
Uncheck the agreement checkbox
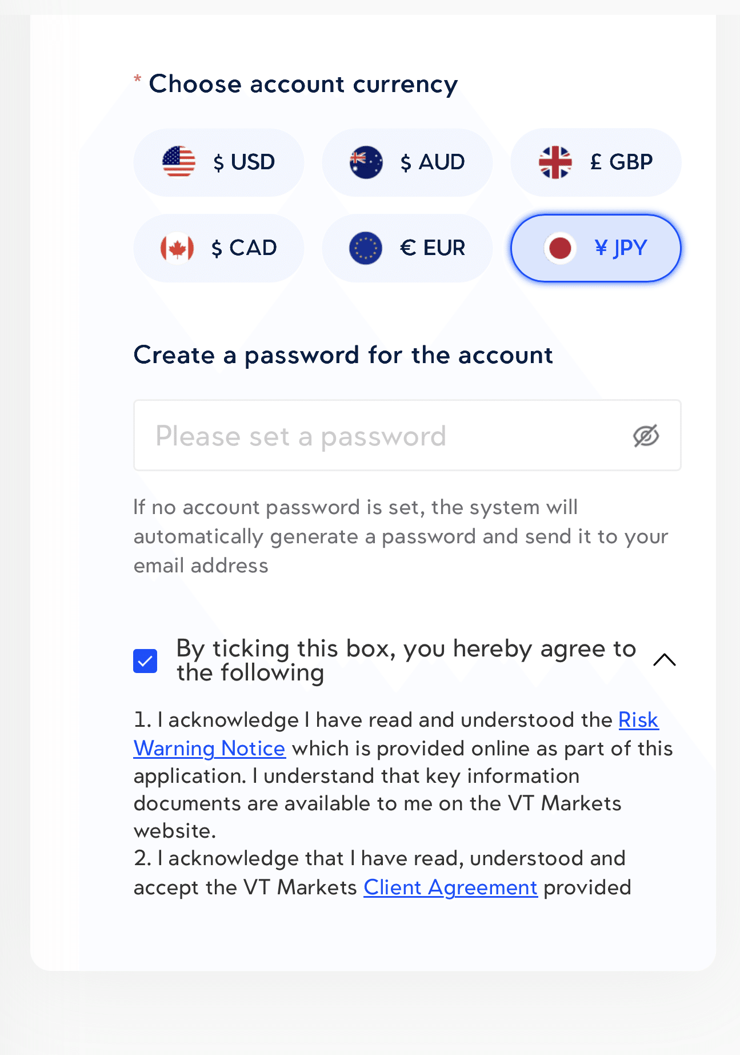tap(145, 661)
